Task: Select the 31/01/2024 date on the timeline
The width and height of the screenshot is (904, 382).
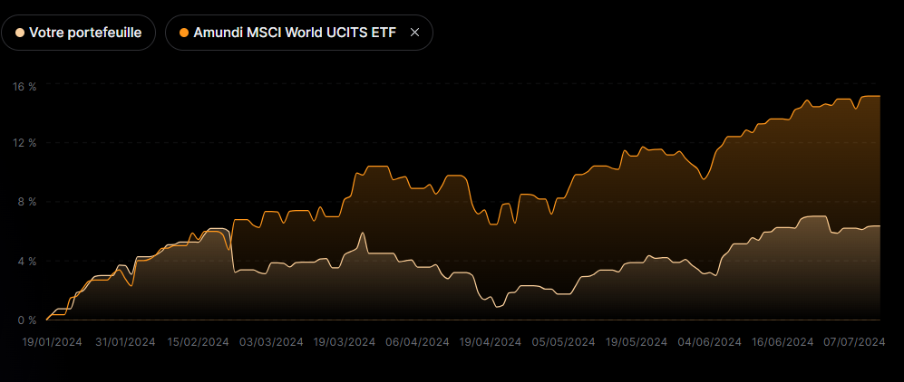Action: (x=123, y=342)
